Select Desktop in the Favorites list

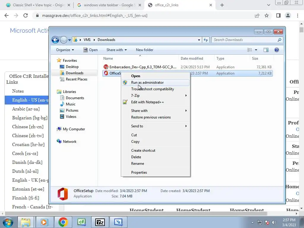pos(69,67)
